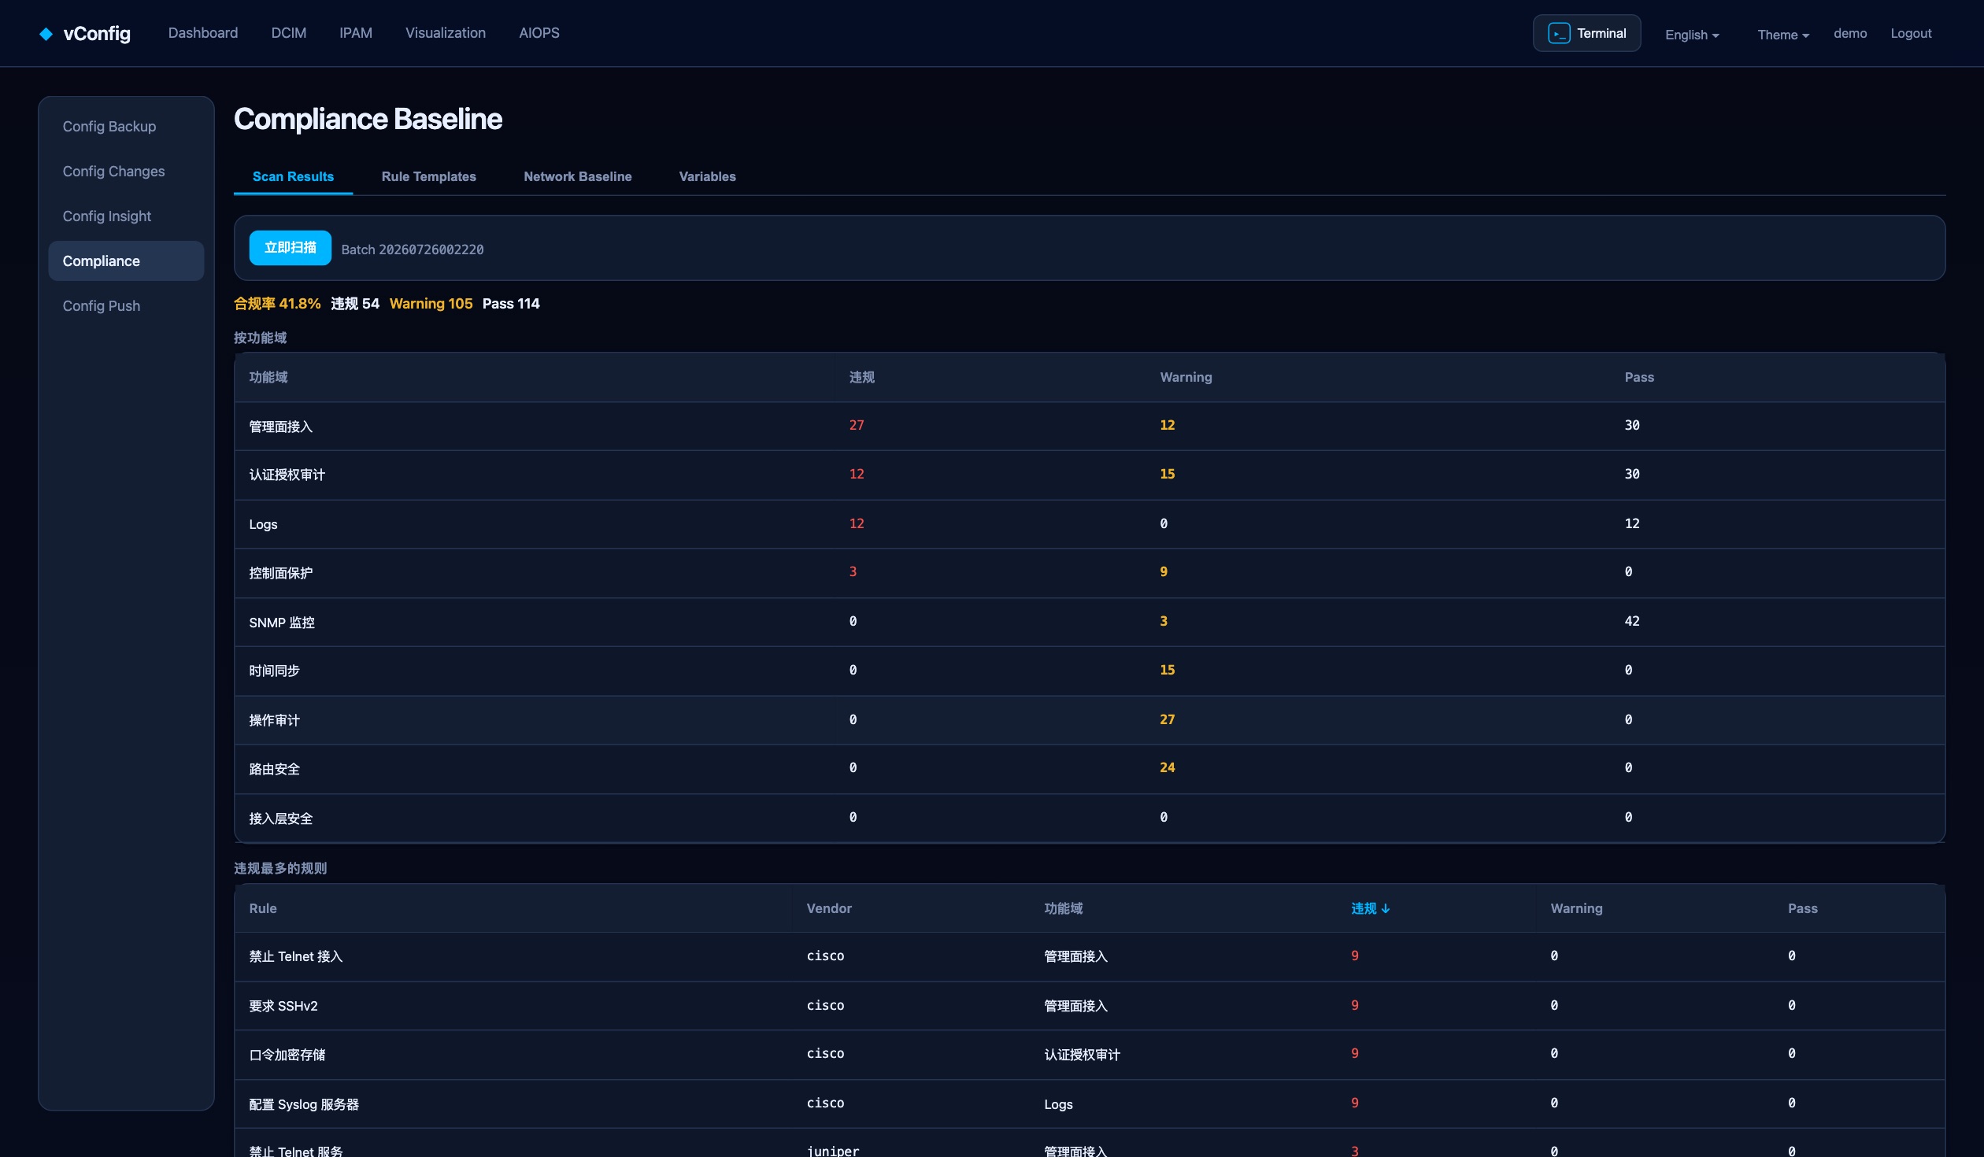Click Warning header in the rules table
Viewport: 1984px width, 1157px height.
[x=1576, y=908]
